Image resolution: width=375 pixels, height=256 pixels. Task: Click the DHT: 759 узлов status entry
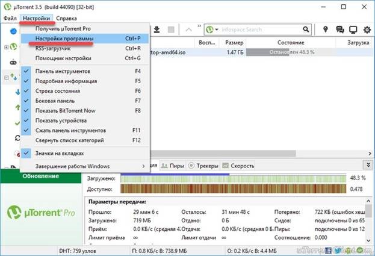[78, 251]
